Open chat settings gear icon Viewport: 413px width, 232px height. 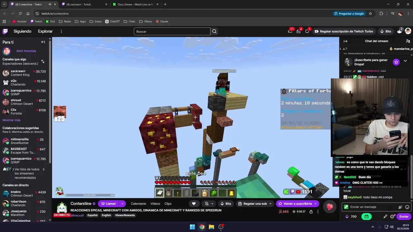coord(392,217)
